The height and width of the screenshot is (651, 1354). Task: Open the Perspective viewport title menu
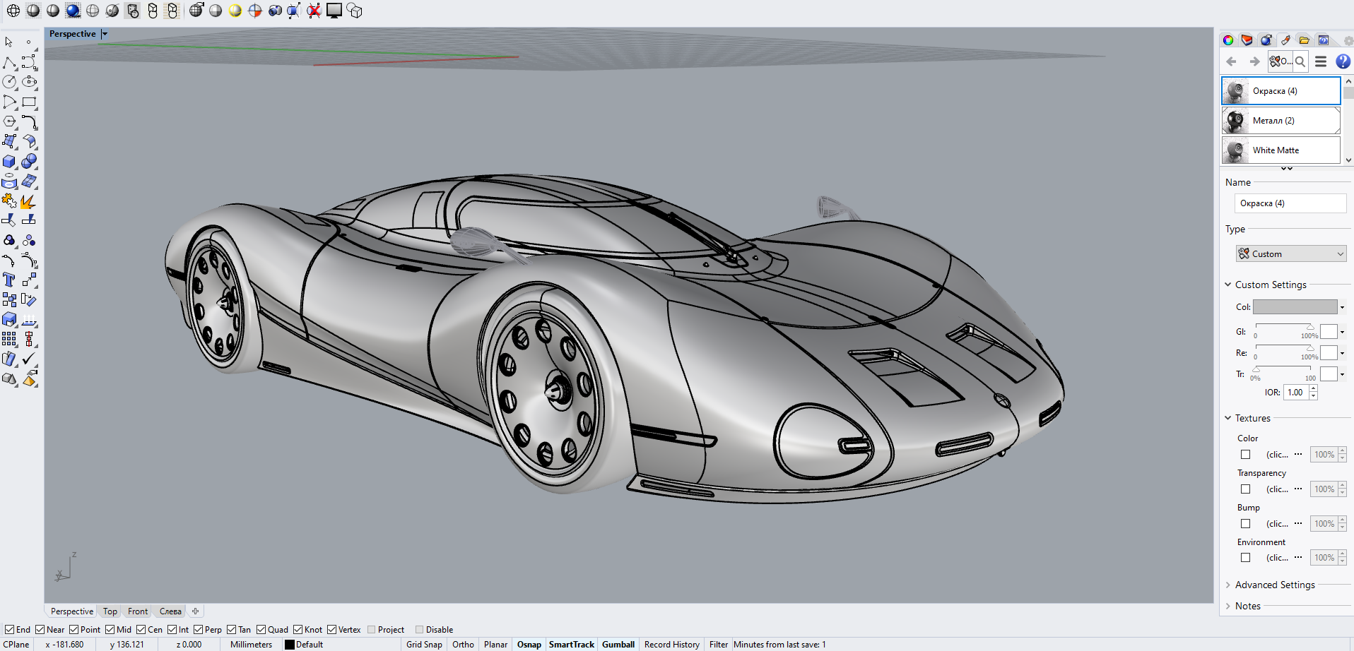coord(104,33)
